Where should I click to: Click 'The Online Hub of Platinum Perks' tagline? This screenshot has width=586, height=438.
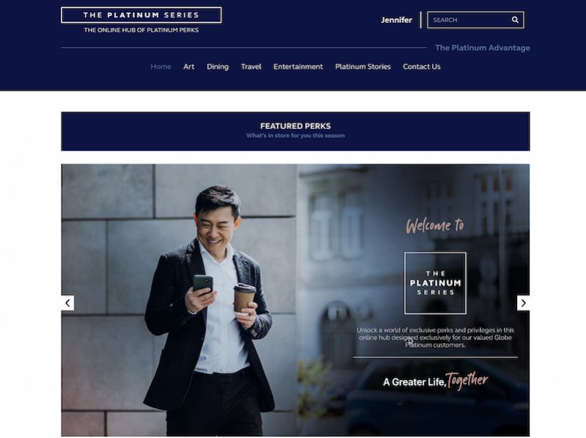coord(142,30)
